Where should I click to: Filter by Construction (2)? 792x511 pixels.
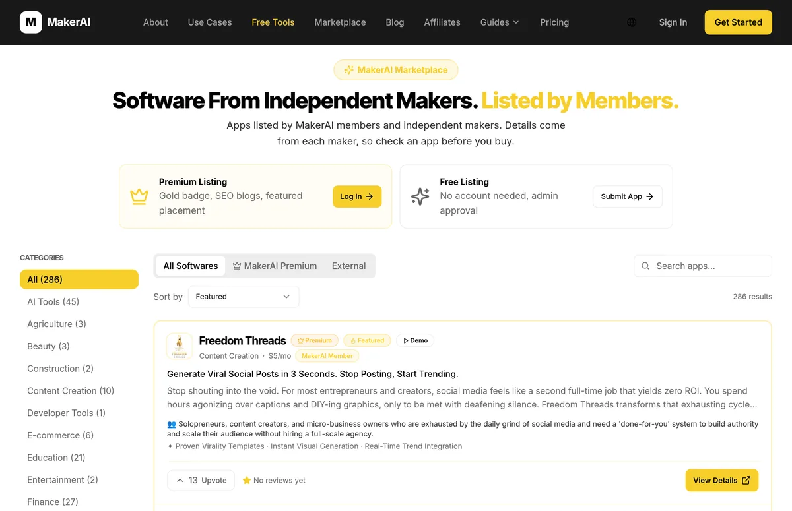pyautogui.click(x=79, y=369)
